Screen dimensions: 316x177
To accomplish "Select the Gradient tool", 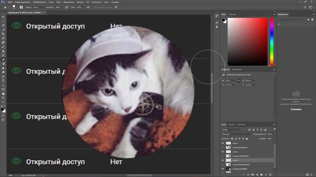I will pyautogui.click(x=3, y=64).
